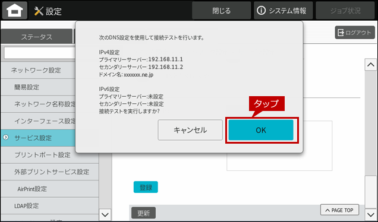Click the IPv4設定 heading text
The image size is (378, 222).
click(x=109, y=52)
